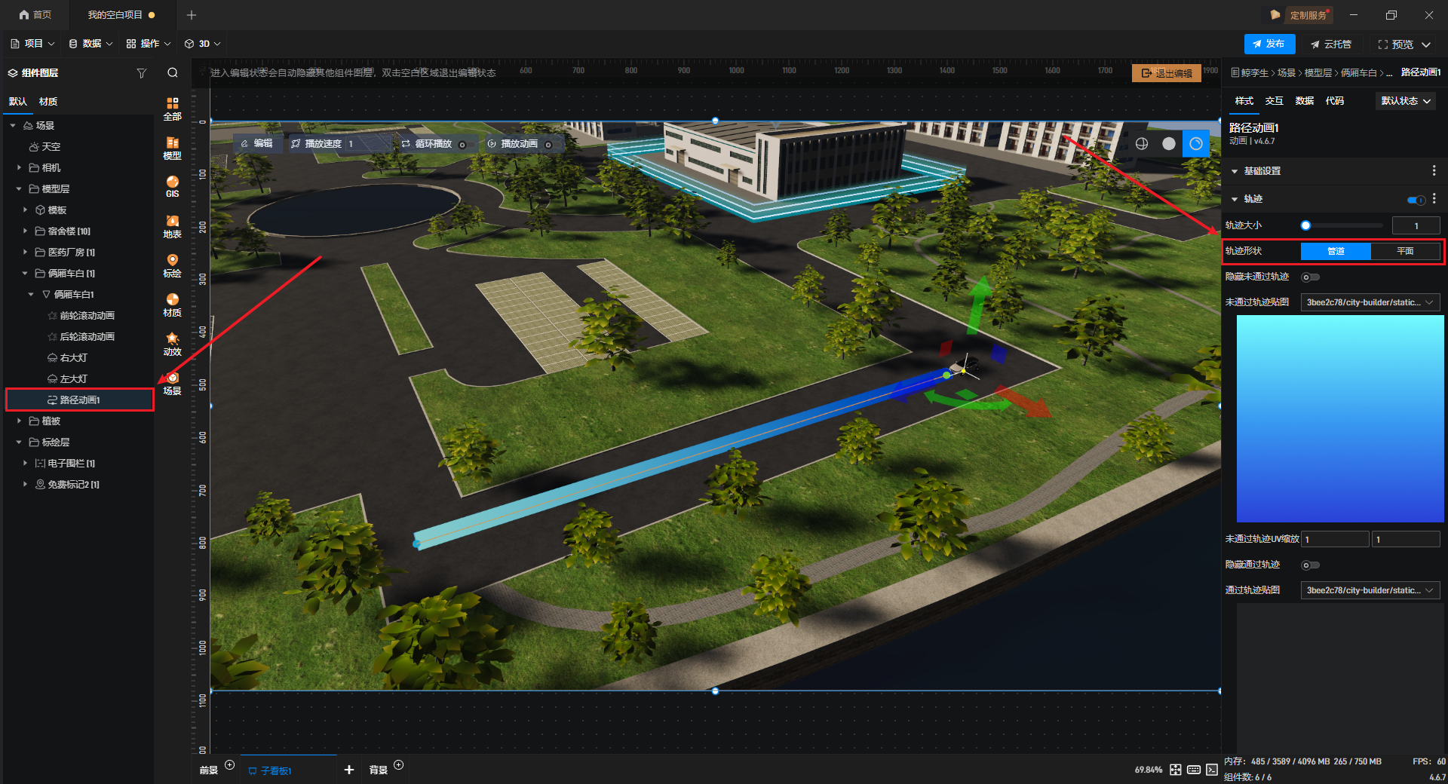Open the 基础设置 three-dot menu
Image resolution: width=1448 pixels, height=784 pixels.
1434,171
